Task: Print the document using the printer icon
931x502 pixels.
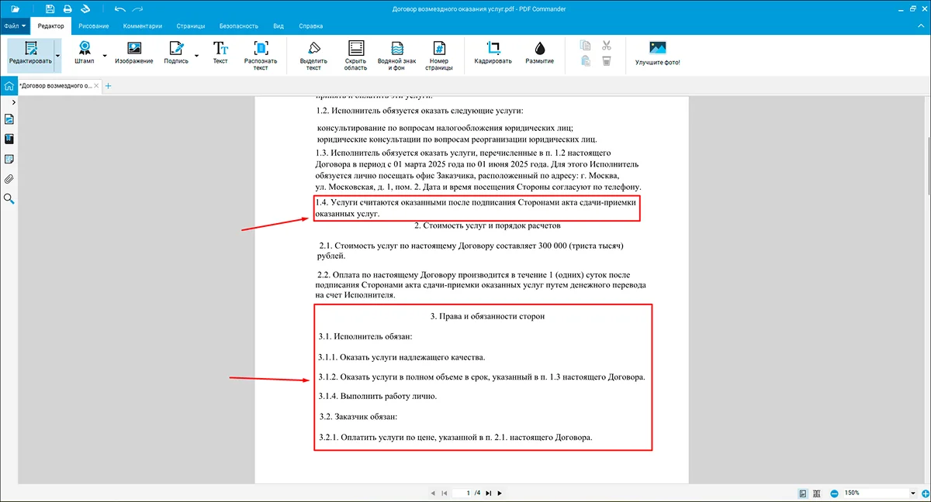Action: (68, 9)
